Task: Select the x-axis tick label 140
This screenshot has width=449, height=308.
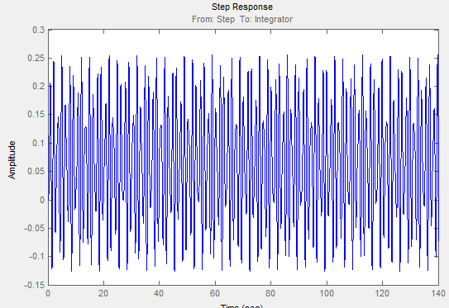Action: [438, 293]
